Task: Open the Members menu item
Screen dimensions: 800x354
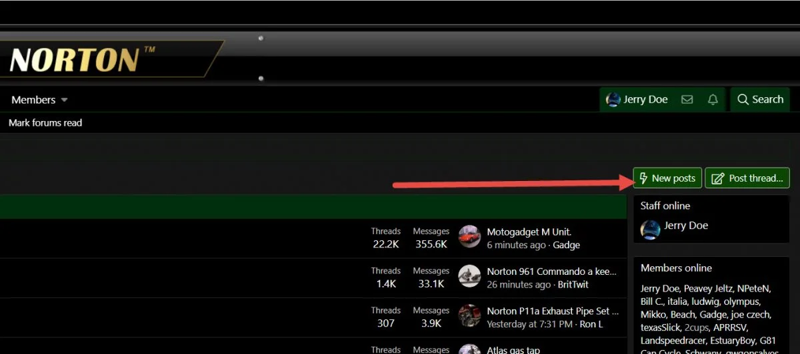Action: click(33, 100)
